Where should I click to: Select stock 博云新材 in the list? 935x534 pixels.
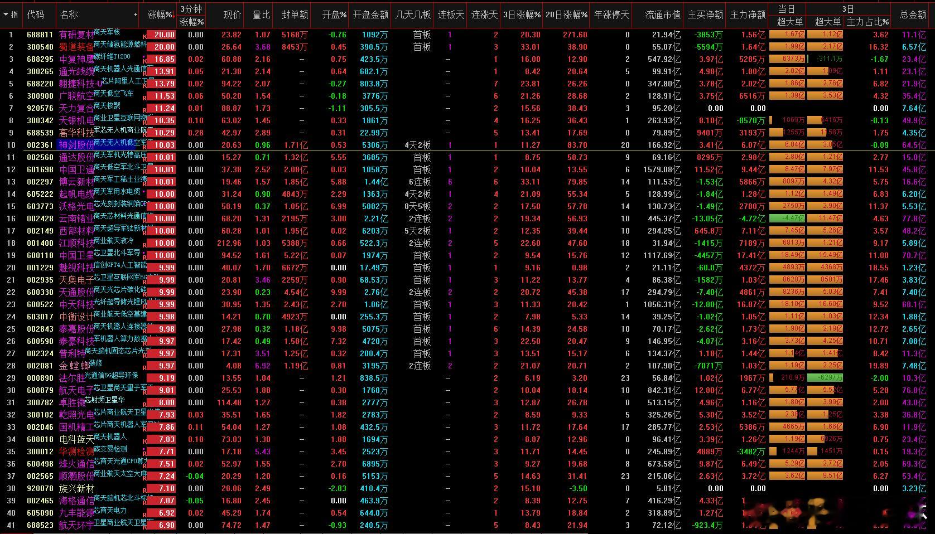click(77, 182)
